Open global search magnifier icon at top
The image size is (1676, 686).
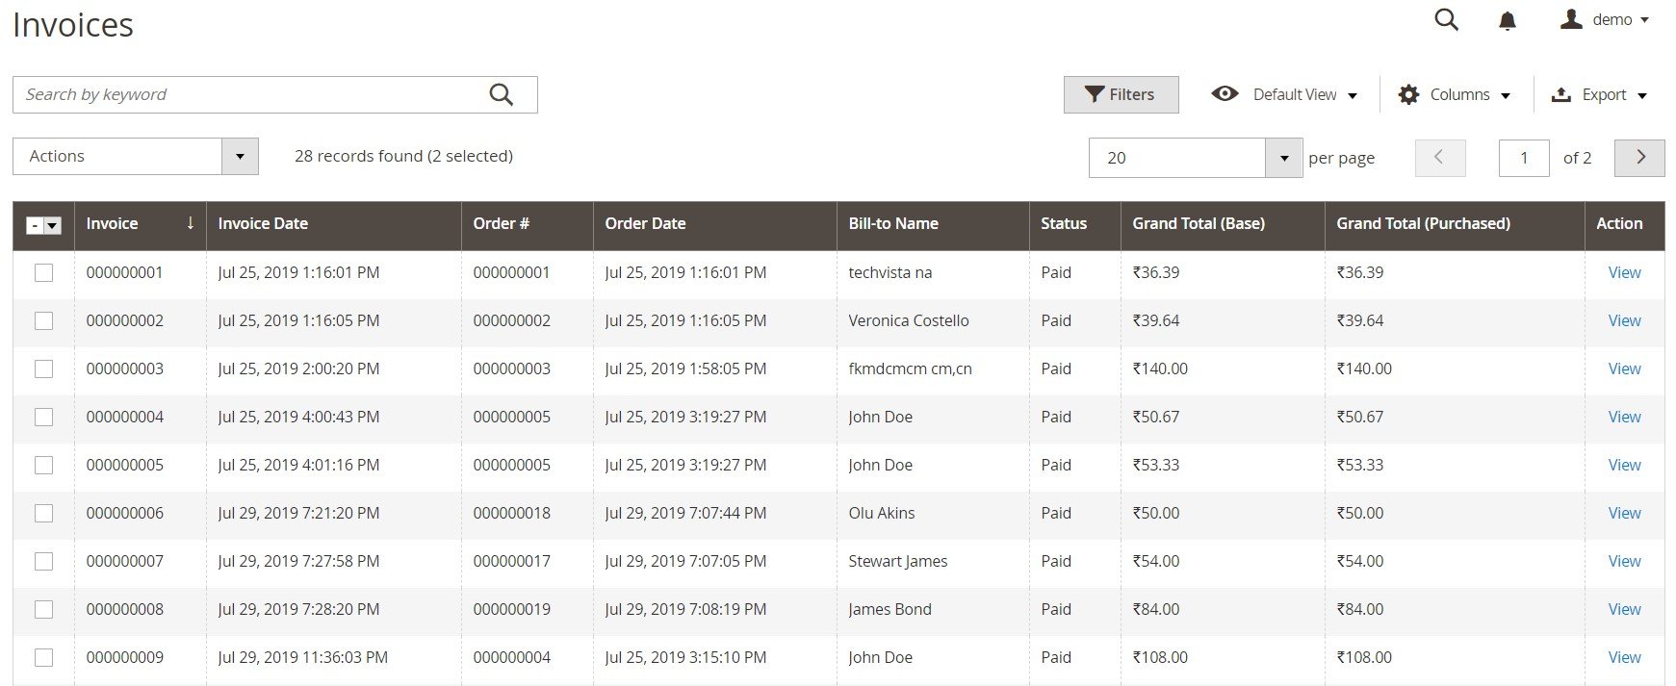coord(1446,19)
